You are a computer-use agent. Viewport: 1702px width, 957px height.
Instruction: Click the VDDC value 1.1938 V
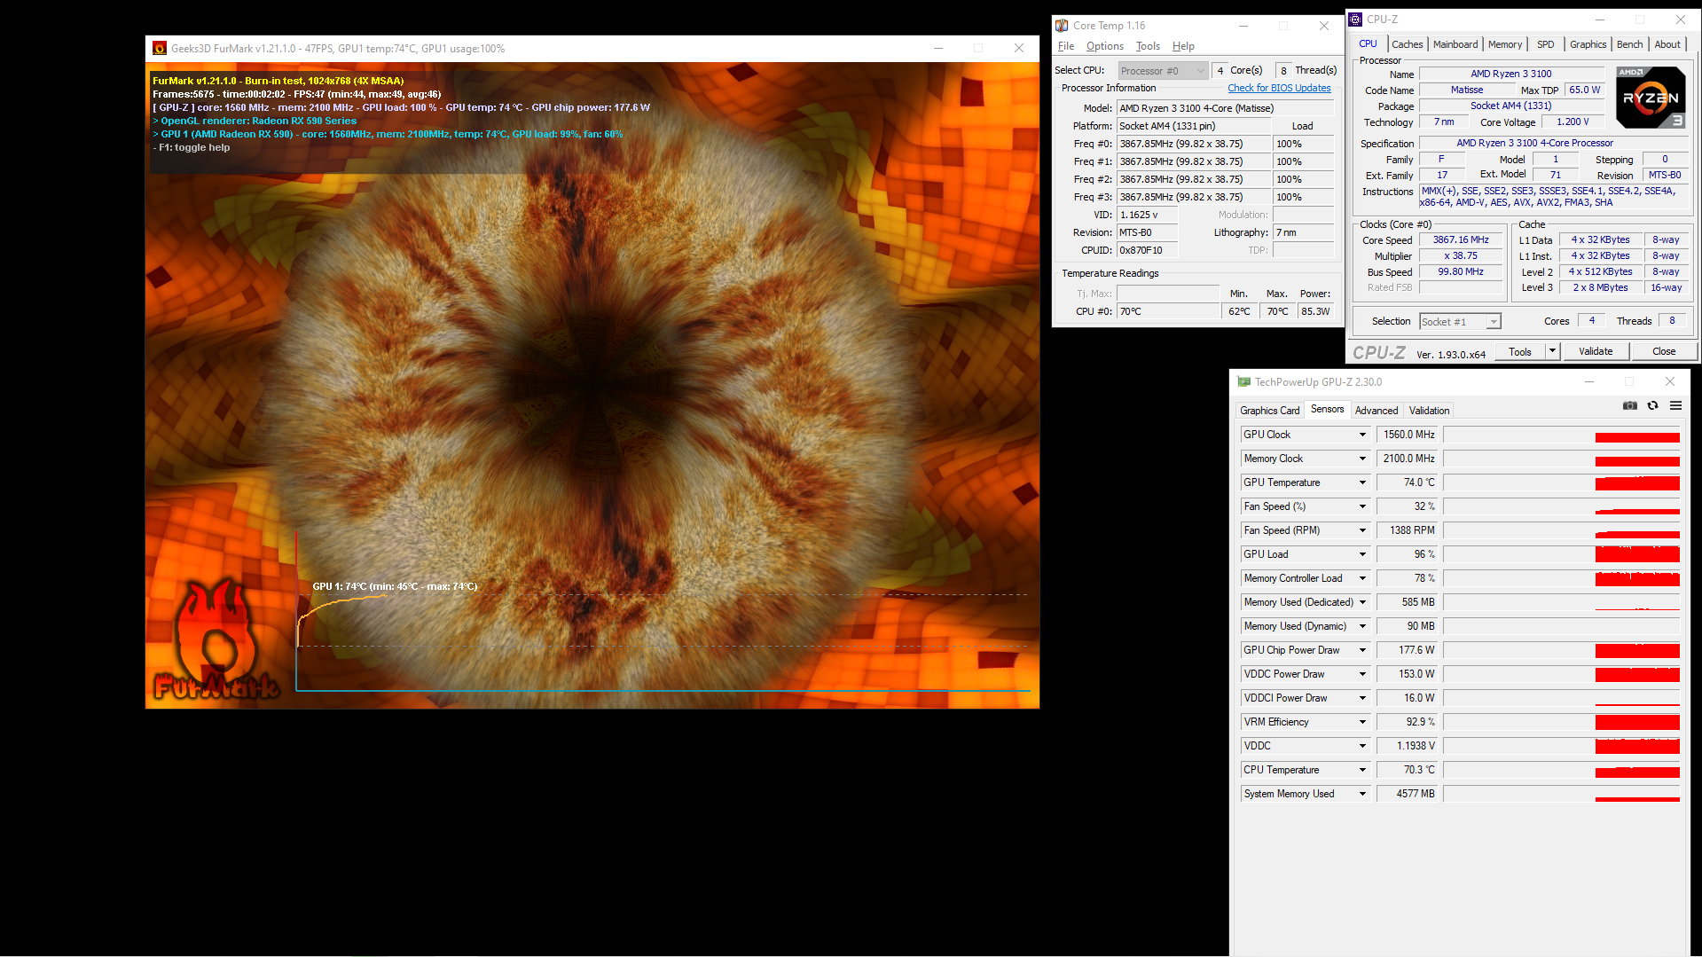tap(1408, 746)
